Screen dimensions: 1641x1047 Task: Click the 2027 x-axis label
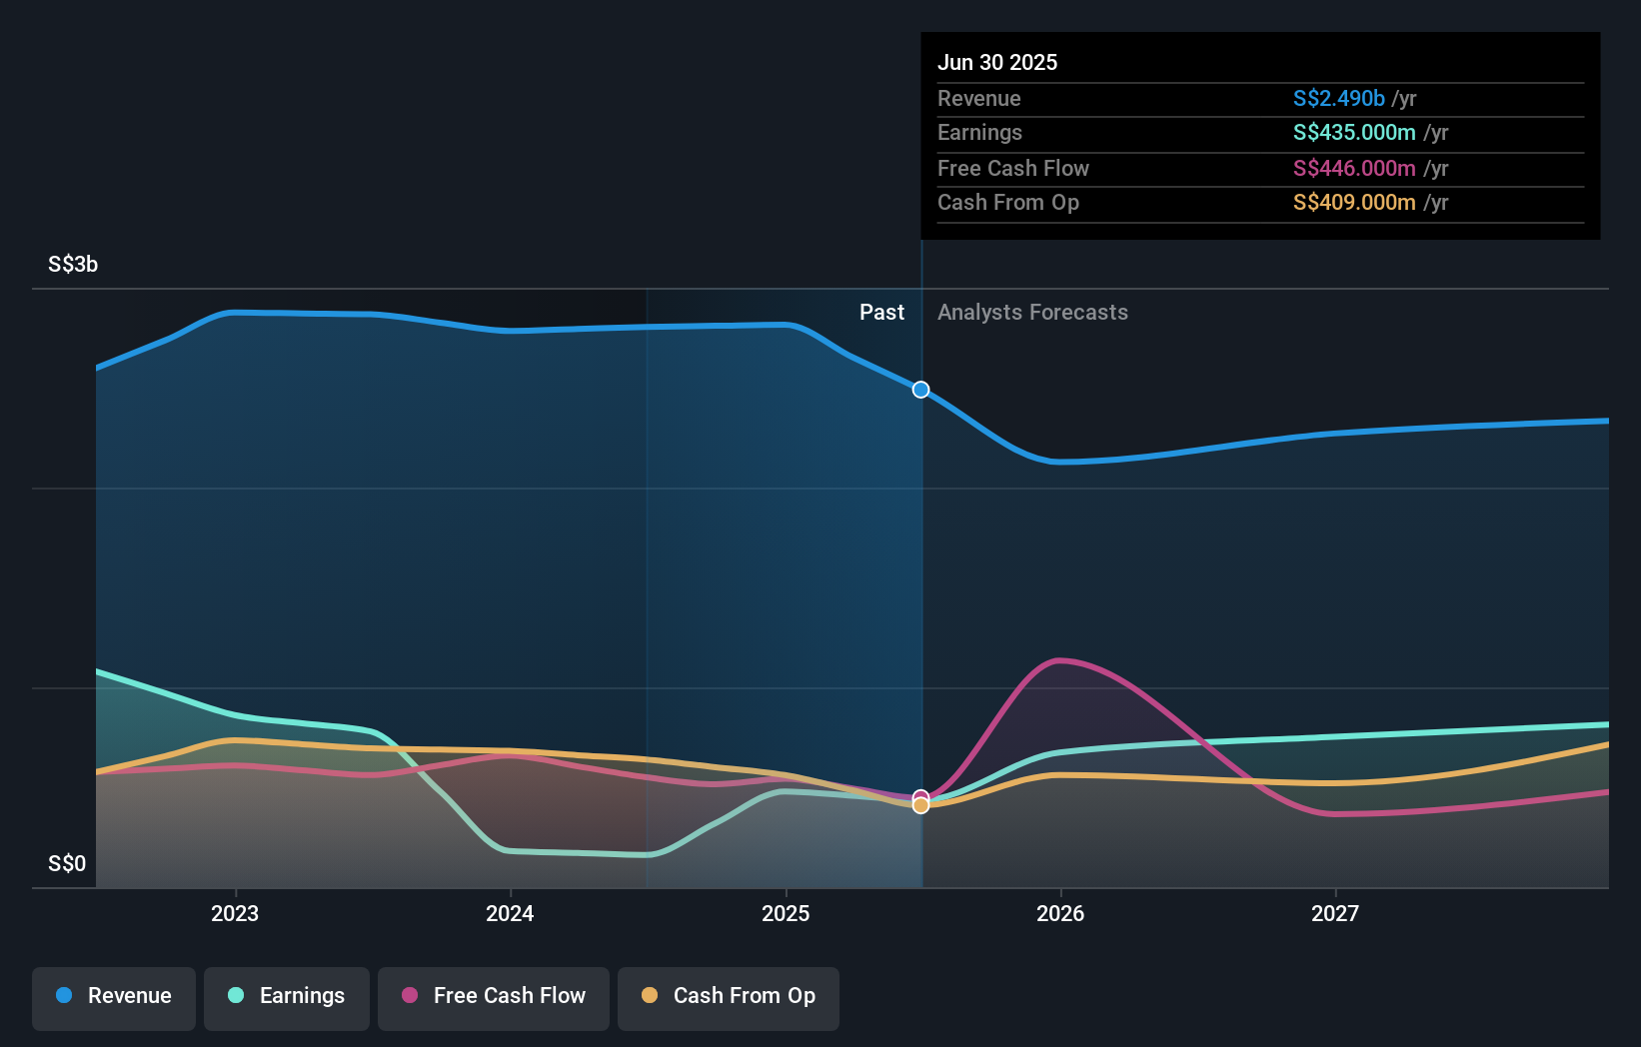pyautogui.click(x=1335, y=913)
